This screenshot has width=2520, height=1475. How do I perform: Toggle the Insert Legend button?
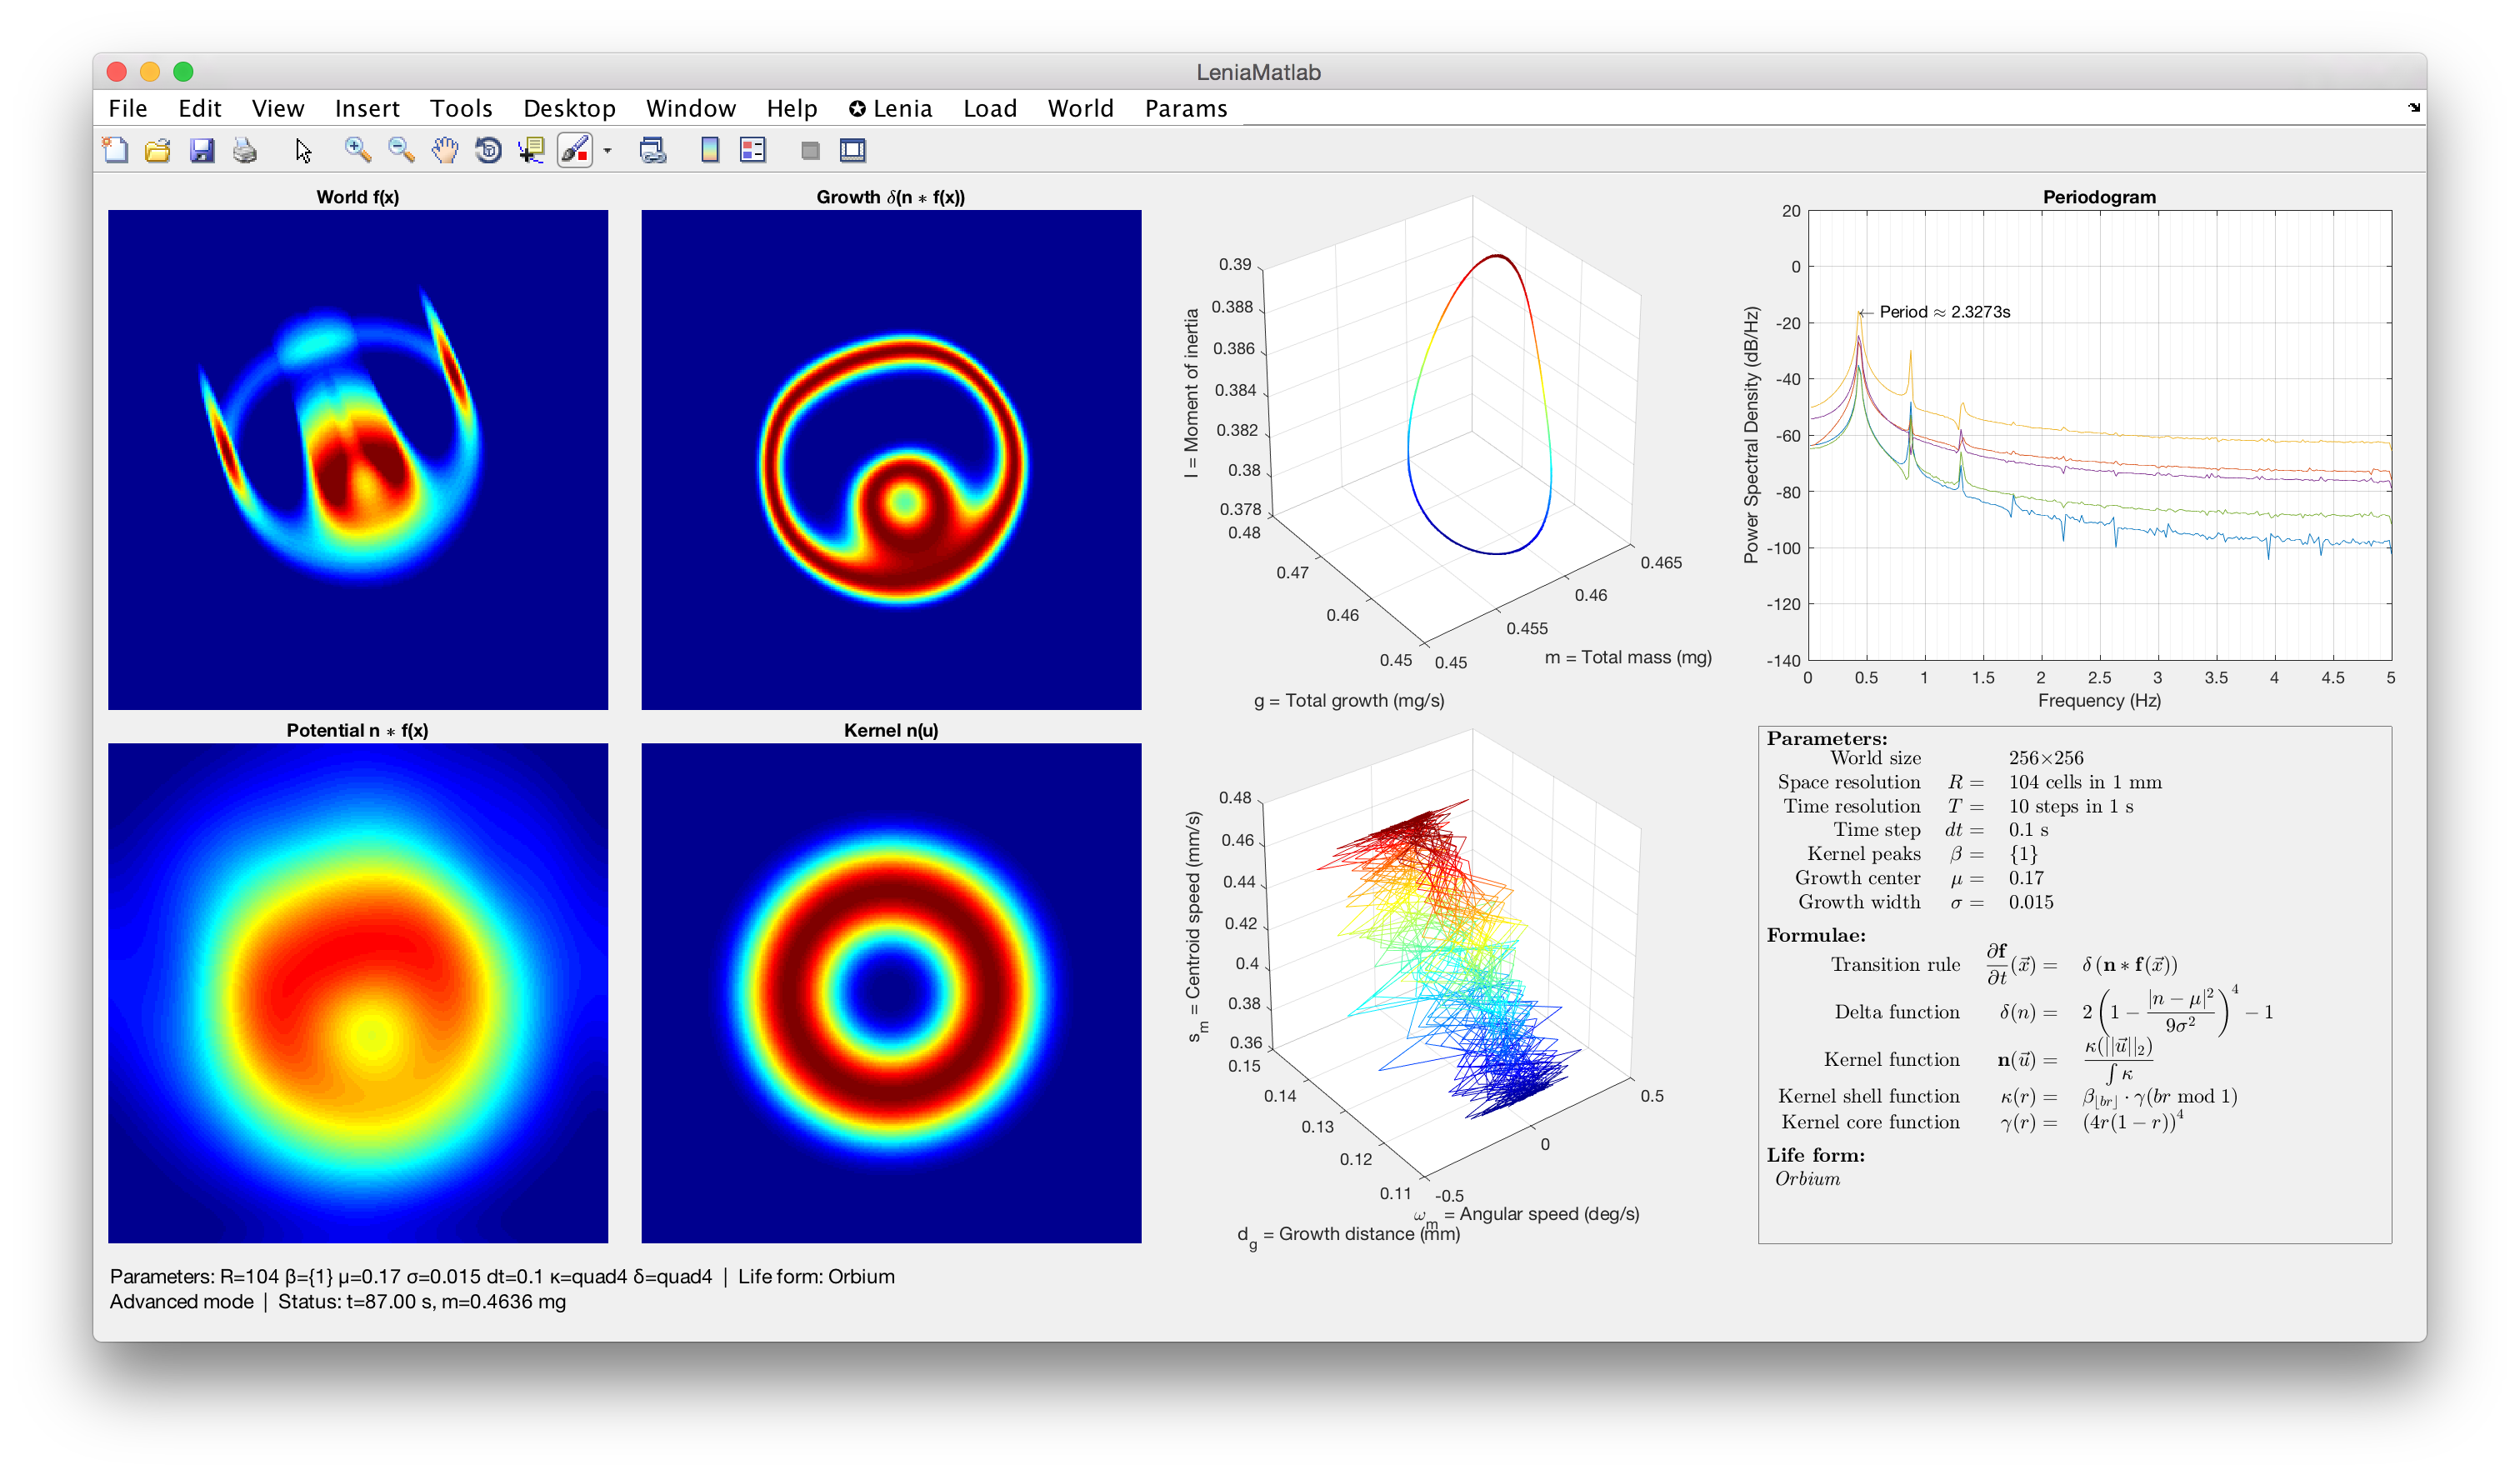(752, 150)
